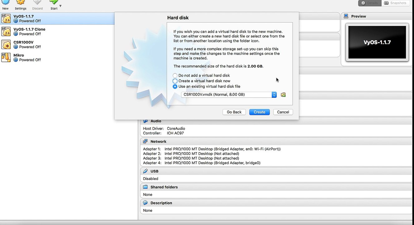Viewport: 414px width, 225px height.
Task: Click the Discard toolbar icon
Action: 37,2
